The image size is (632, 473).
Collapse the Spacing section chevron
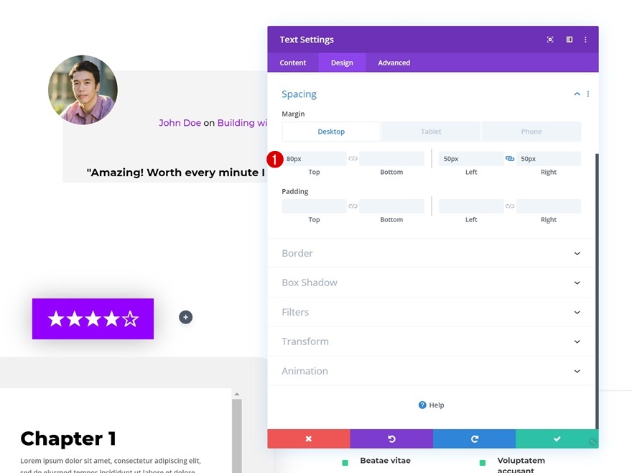point(577,94)
